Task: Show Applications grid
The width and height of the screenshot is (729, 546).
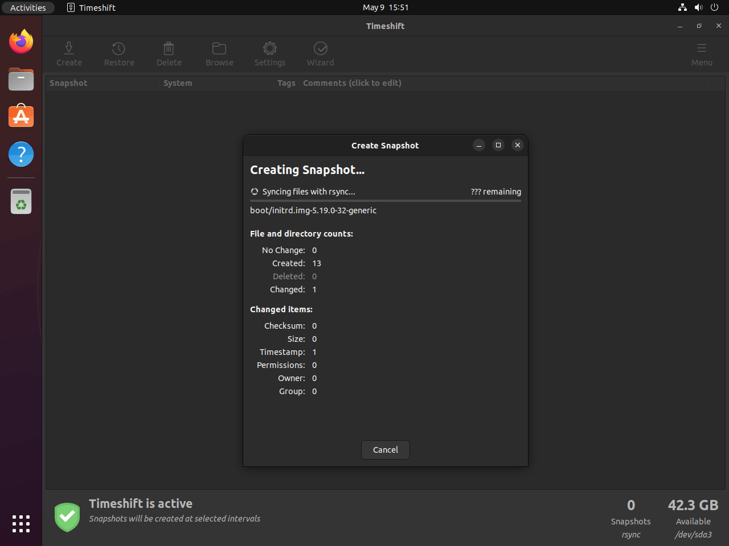Action: pyautogui.click(x=21, y=524)
